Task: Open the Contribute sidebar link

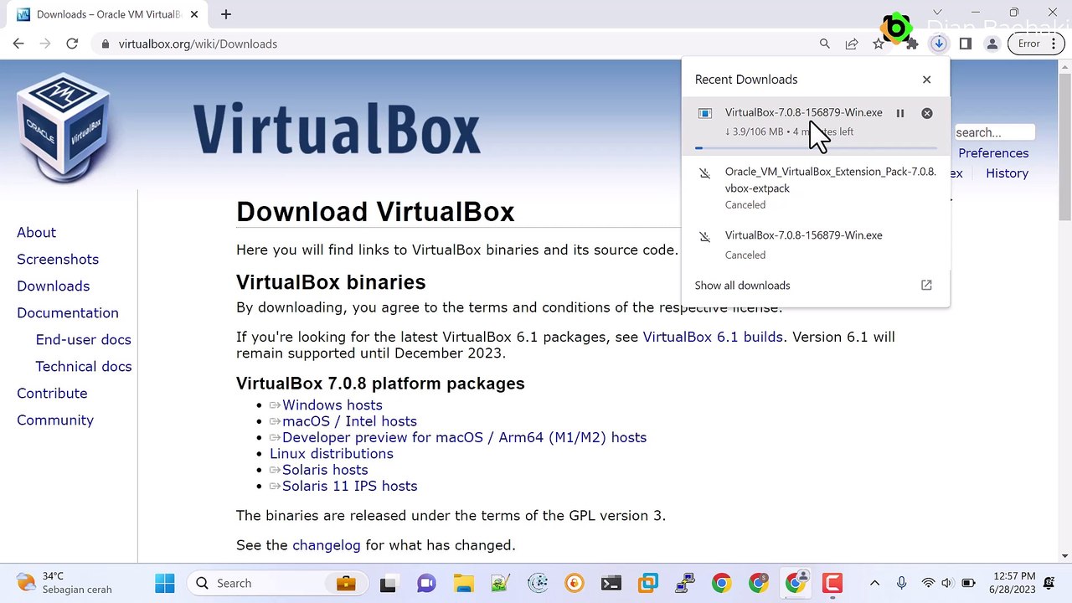Action: click(x=52, y=394)
